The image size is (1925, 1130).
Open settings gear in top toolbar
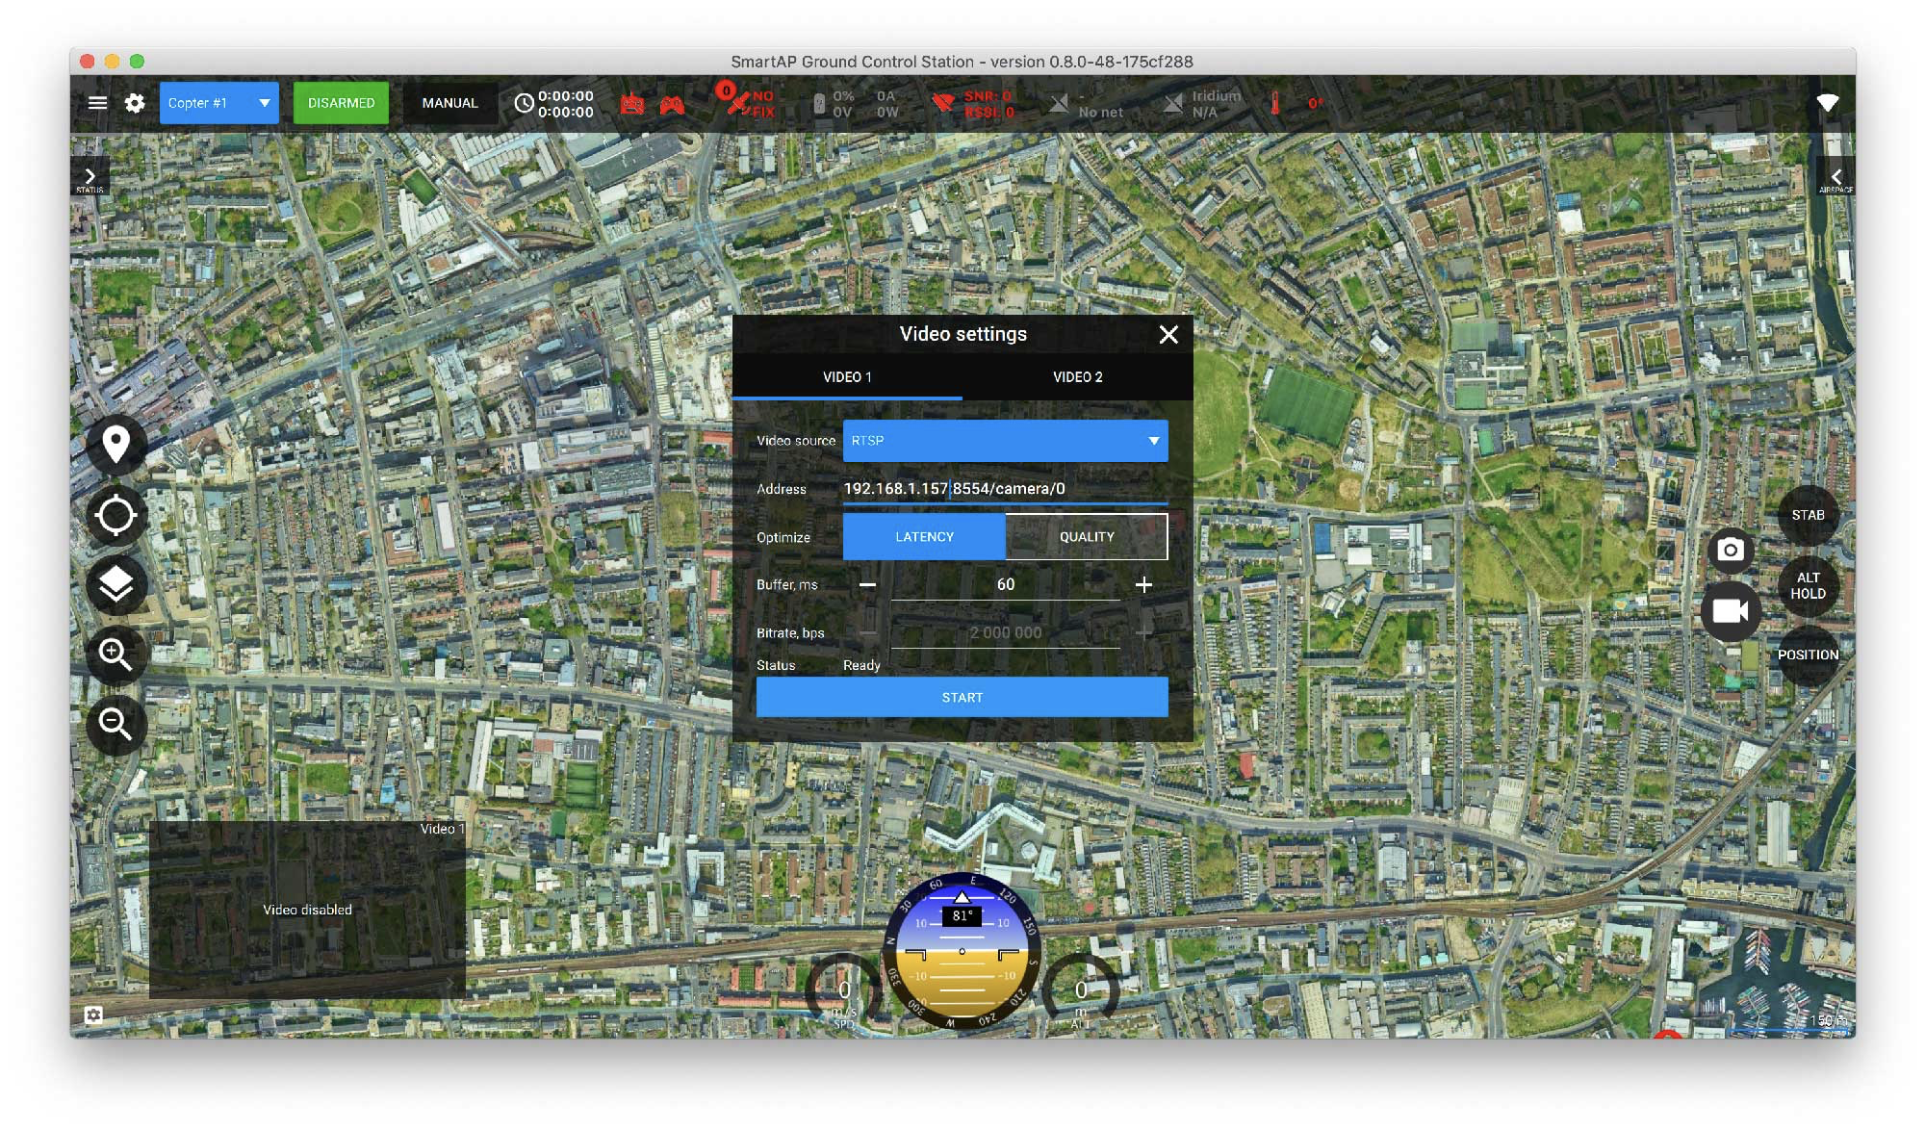click(x=135, y=103)
